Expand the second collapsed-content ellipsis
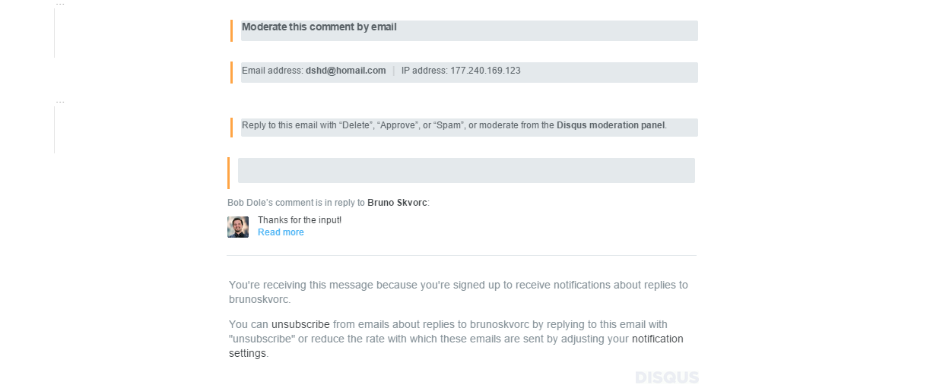The width and height of the screenshot is (927, 388). tap(60, 102)
